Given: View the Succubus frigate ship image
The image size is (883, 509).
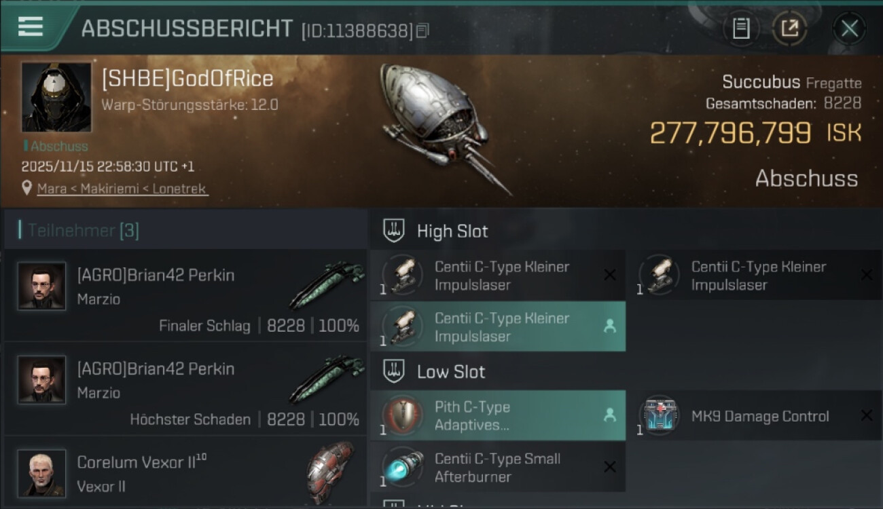Looking at the screenshot, I should [443, 127].
